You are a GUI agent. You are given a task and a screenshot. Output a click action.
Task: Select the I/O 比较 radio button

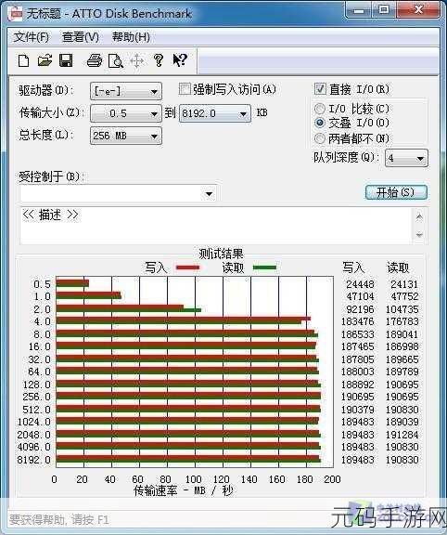[x=320, y=109]
